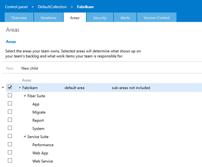Tick the Web Service checkbox
202x167 pixels.
coord(10,161)
